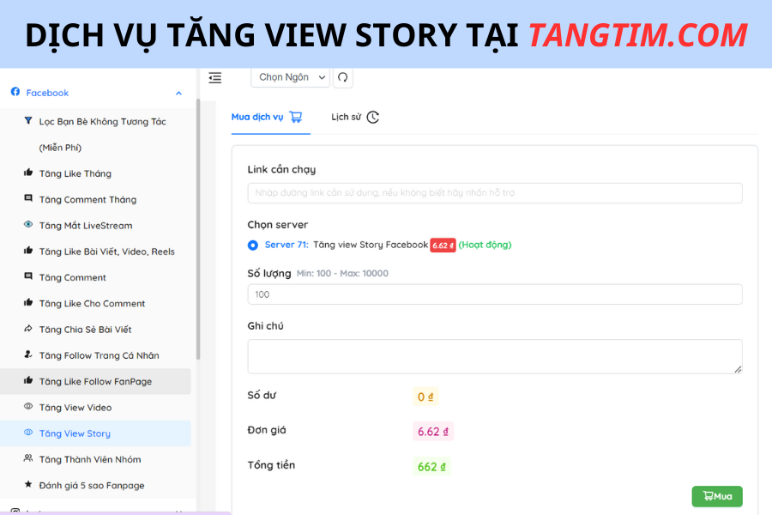Click thumbs-up icon for Tăng Like Follow FanPage
The image size is (772, 515).
point(28,380)
